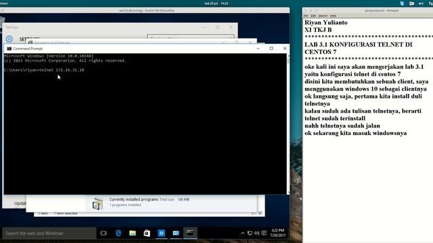Minimize the Command Prompt window

258,48
